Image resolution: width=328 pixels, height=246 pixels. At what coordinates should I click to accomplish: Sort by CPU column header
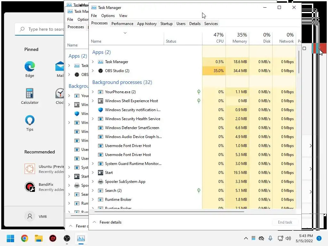(x=214, y=38)
